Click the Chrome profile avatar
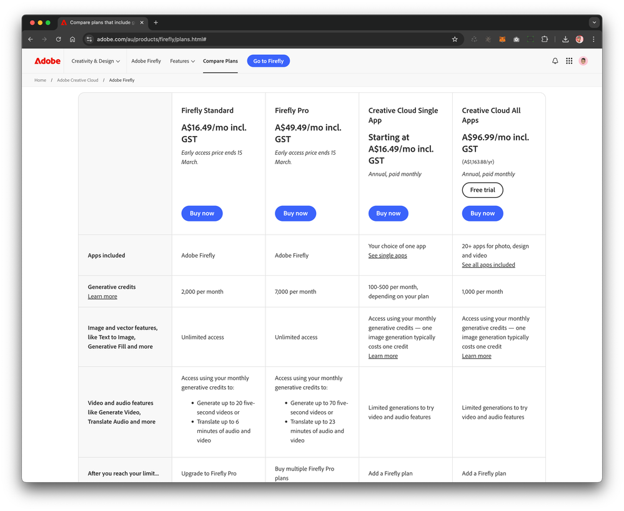The image size is (624, 511). (x=580, y=39)
